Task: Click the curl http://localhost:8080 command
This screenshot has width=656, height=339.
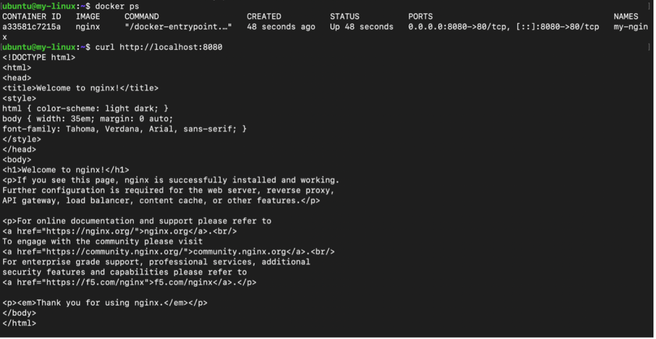Action: tap(159, 47)
